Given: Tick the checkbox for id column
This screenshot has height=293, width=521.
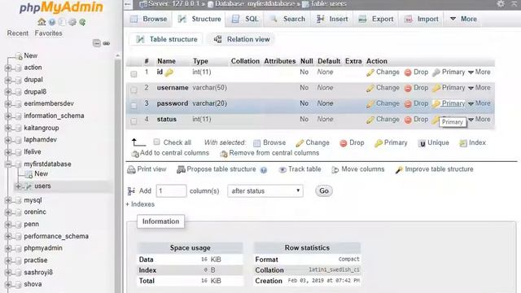Looking at the screenshot, I should coord(134,74).
